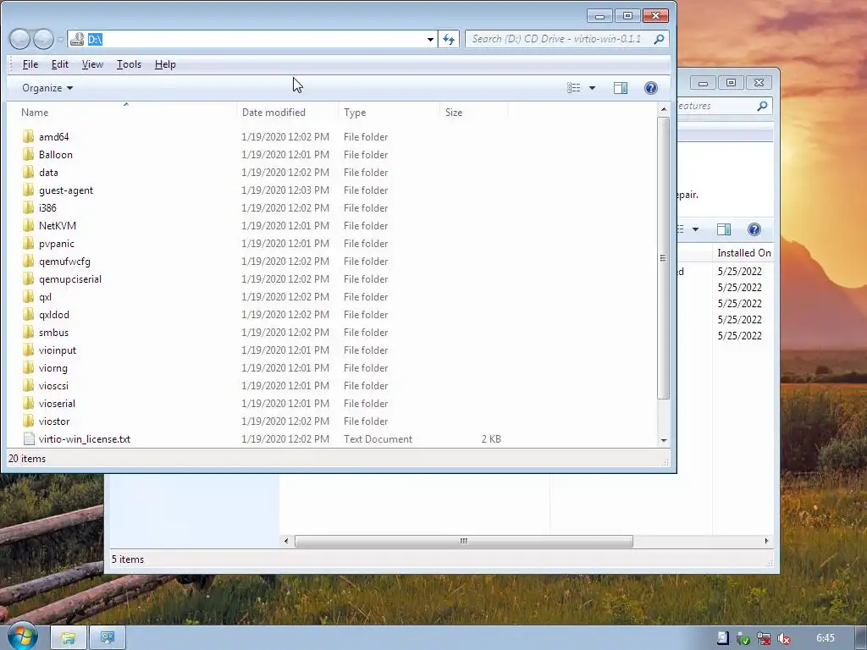Image resolution: width=867 pixels, height=650 pixels.
Task: Select the amd64 folder icon
Action: 28,136
